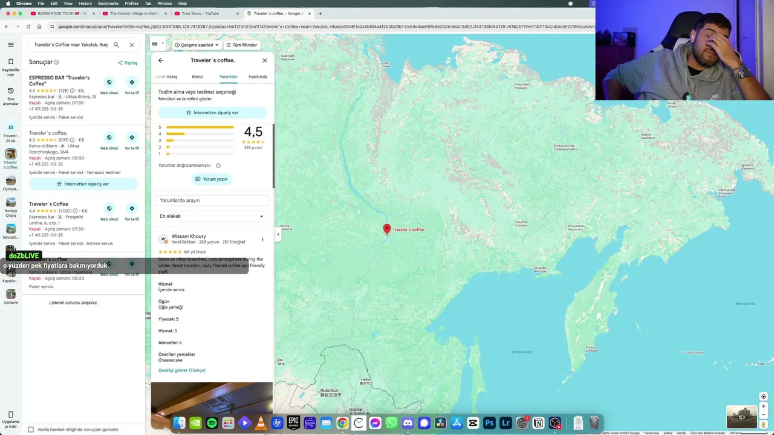This screenshot has width=774, height=435.
Task: Click the info icon next to Sonuçlar
Action: (56, 62)
